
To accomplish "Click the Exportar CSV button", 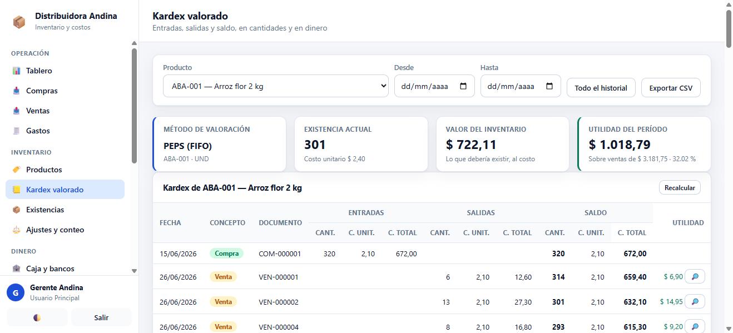I will pyautogui.click(x=671, y=88).
